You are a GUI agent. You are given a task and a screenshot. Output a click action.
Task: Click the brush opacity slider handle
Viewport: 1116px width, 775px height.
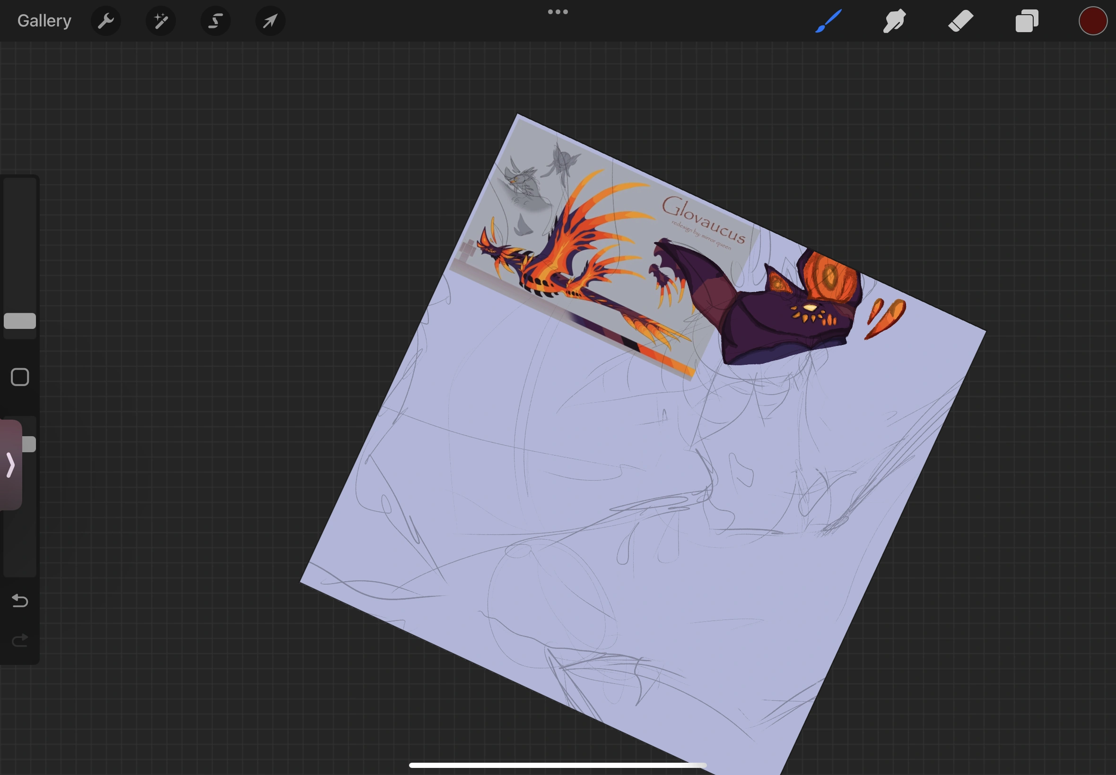click(29, 444)
